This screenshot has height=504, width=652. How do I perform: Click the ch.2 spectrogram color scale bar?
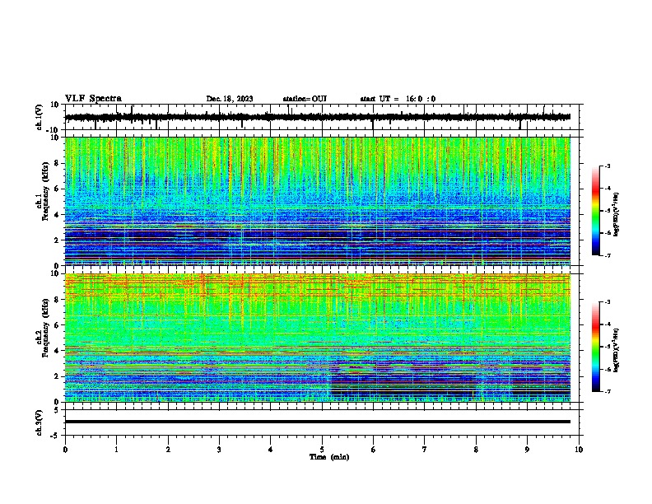click(x=596, y=347)
